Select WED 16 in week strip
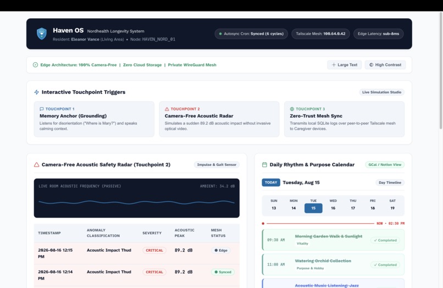 tap(333, 204)
